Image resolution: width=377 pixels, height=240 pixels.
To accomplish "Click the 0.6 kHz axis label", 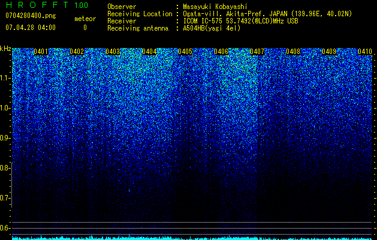I will (x=5, y=228).
